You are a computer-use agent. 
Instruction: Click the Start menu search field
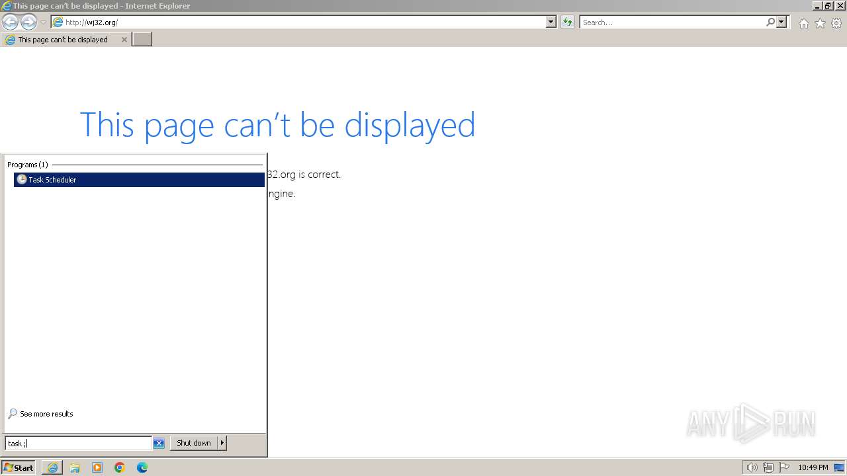(x=78, y=443)
